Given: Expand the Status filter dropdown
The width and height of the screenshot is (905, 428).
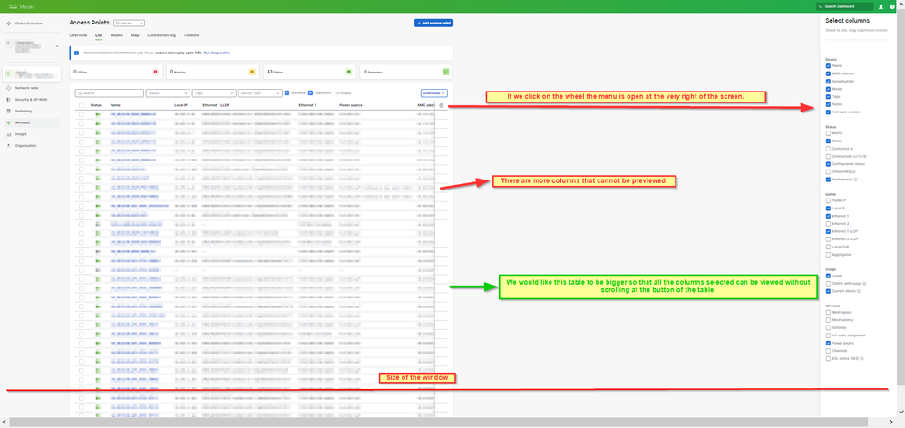Looking at the screenshot, I should click(168, 92).
